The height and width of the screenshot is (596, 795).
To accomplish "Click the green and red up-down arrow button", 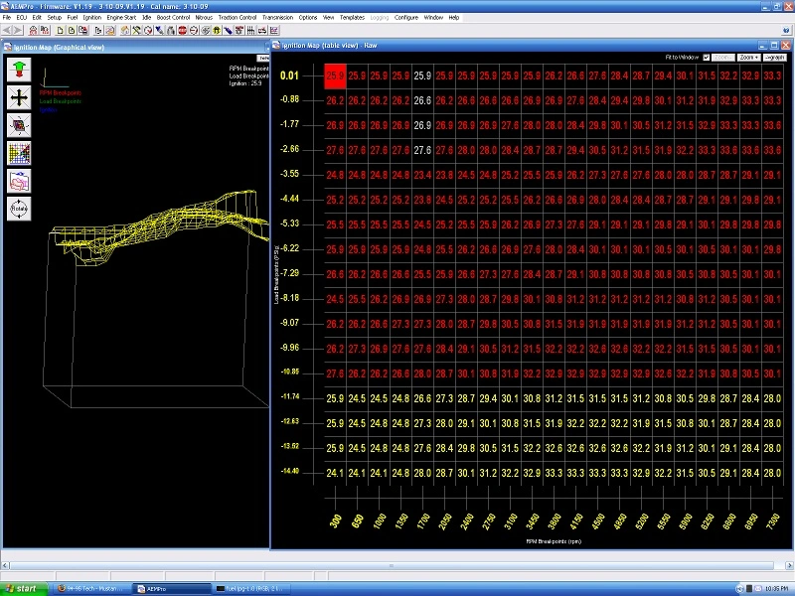I will click(x=19, y=70).
